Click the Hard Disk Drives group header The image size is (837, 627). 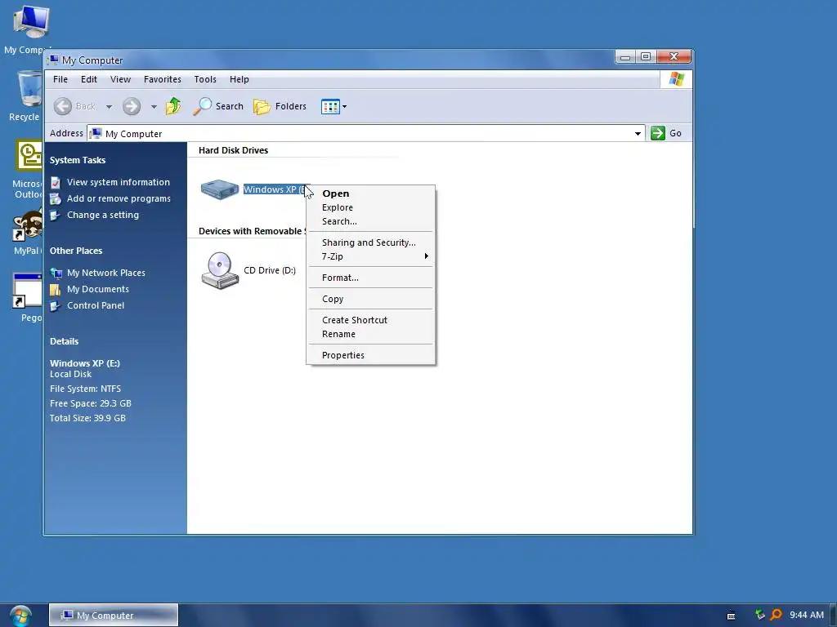point(233,150)
